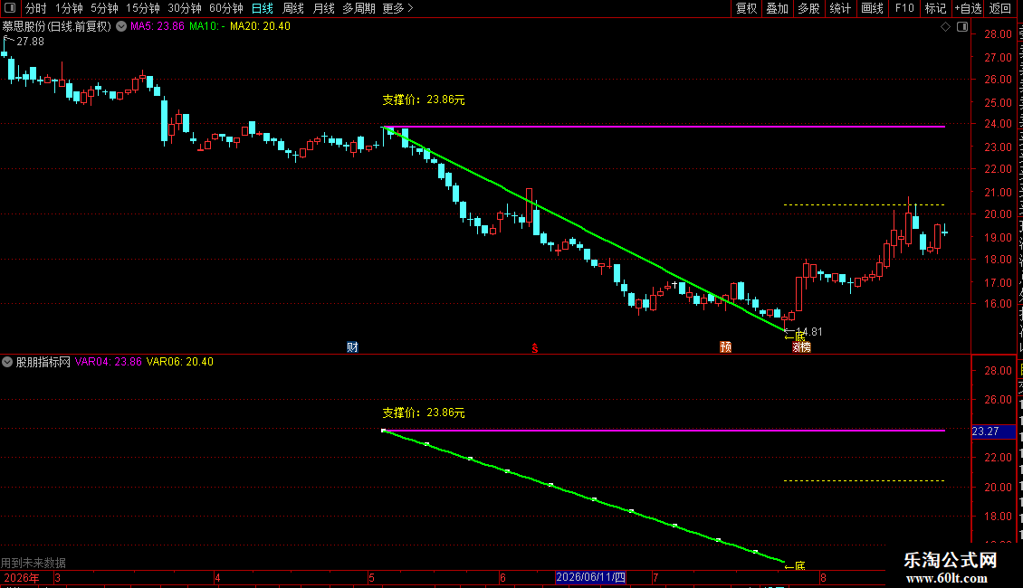Select the 5分钟 period

[104, 8]
